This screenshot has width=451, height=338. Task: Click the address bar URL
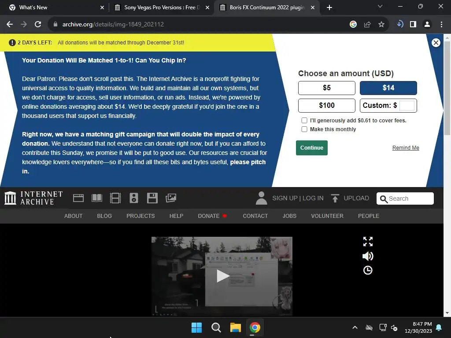pyautogui.click(x=113, y=25)
